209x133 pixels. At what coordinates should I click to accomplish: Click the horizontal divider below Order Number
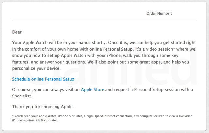pyautogui.click(x=104, y=20)
